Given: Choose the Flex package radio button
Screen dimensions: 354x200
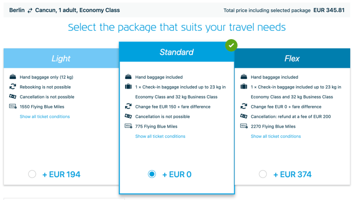Looking at the screenshot, I should point(263,174).
